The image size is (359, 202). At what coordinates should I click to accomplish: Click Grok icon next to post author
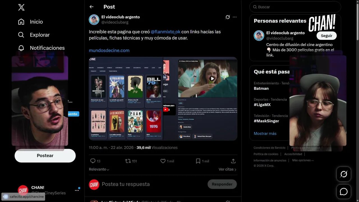click(x=228, y=17)
